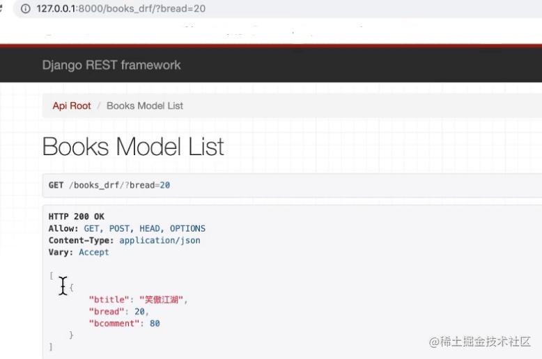This screenshot has width=542, height=359.
Task: Click the "笑傲江湖" title value
Action: (161, 300)
